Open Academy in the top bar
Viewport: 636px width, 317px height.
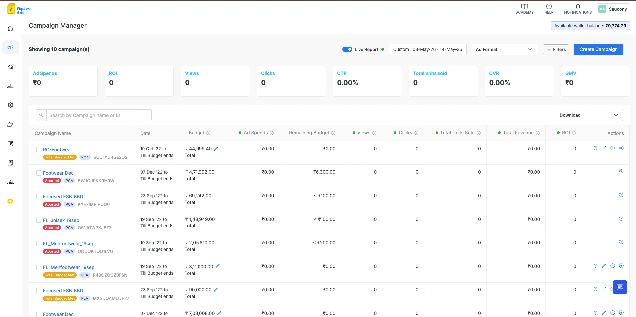524,9
